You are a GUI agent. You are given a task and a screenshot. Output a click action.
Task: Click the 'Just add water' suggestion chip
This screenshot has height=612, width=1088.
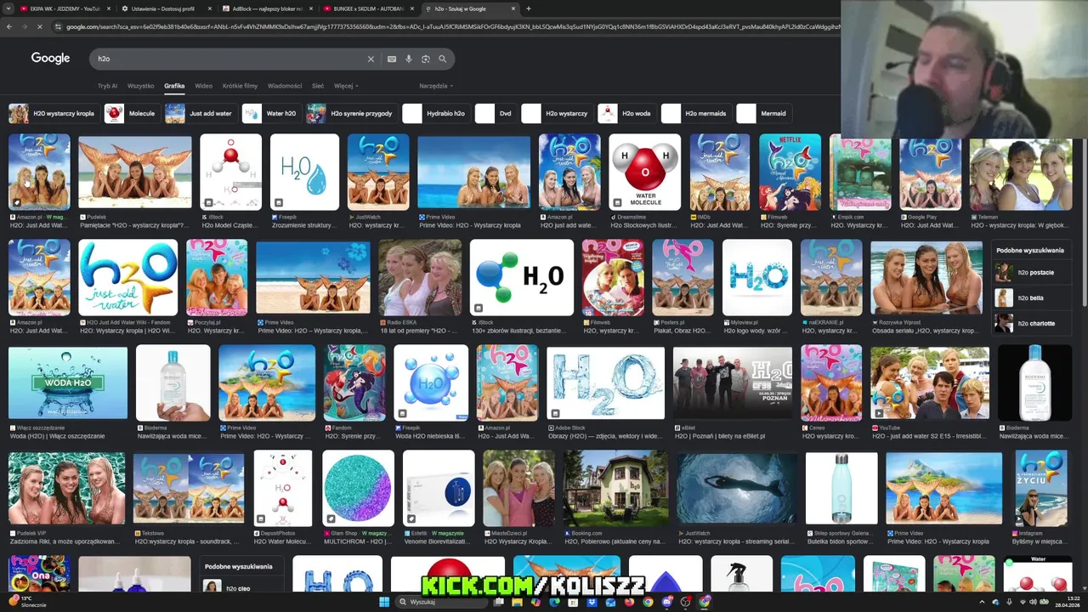point(200,113)
